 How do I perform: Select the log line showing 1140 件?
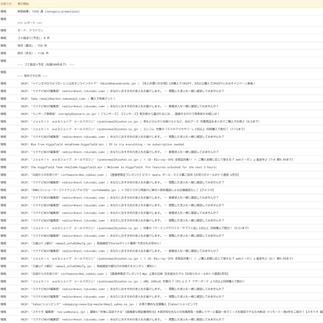pos(161,53)
